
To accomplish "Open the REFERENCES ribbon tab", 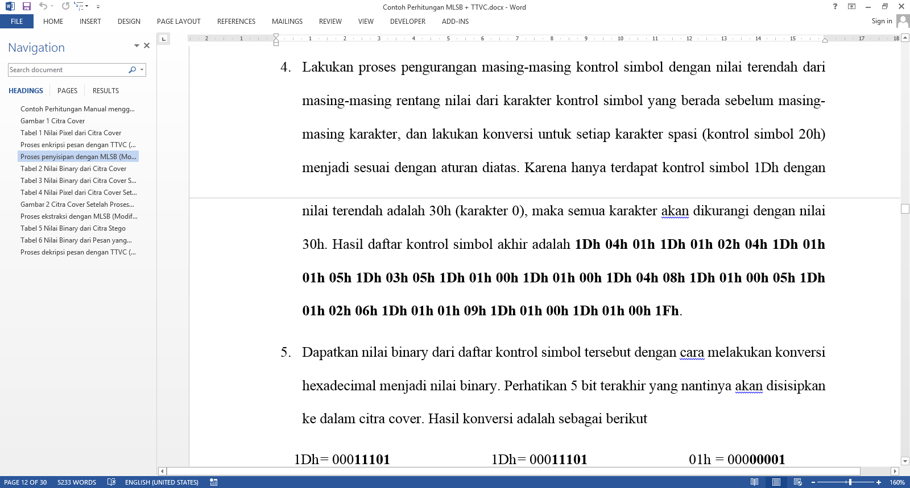I will pyautogui.click(x=236, y=22).
